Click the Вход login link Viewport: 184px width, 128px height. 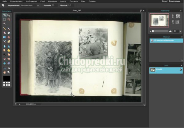tap(164, 1)
